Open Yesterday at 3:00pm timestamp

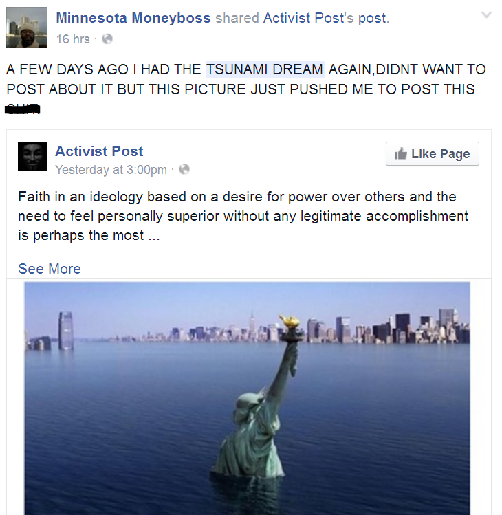pos(111,169)
